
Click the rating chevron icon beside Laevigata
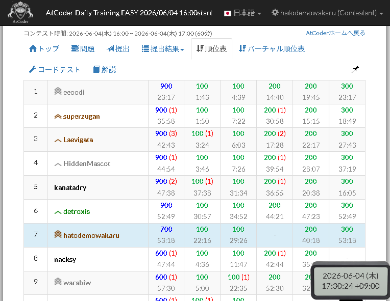point(58,141)
